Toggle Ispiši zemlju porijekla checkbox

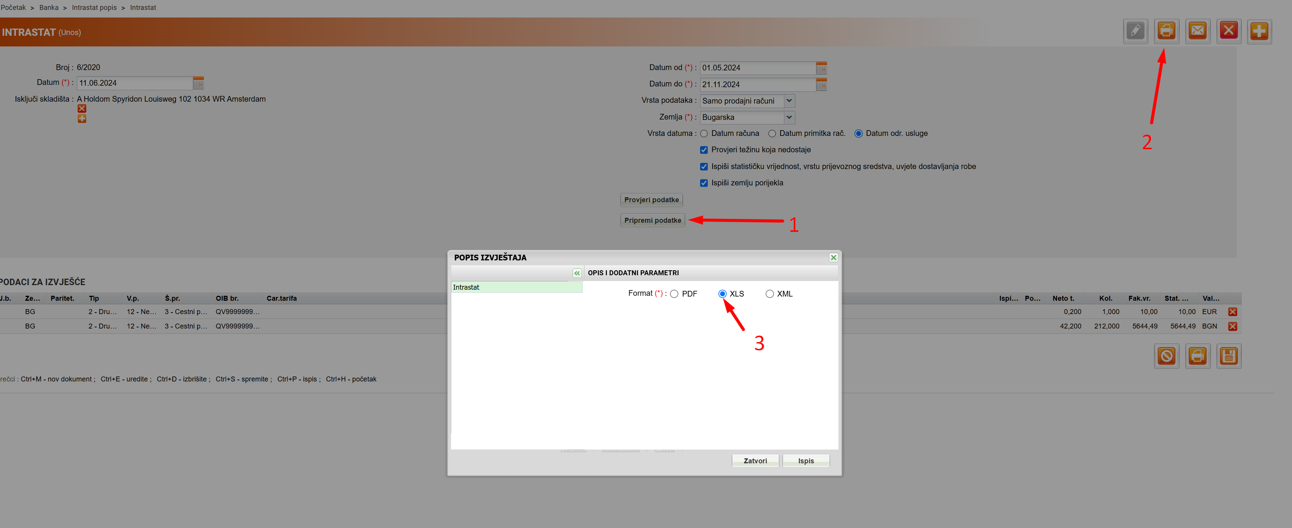point(704,183)
